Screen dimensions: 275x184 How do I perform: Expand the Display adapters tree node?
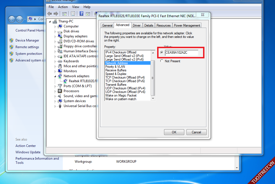[55, 37]
